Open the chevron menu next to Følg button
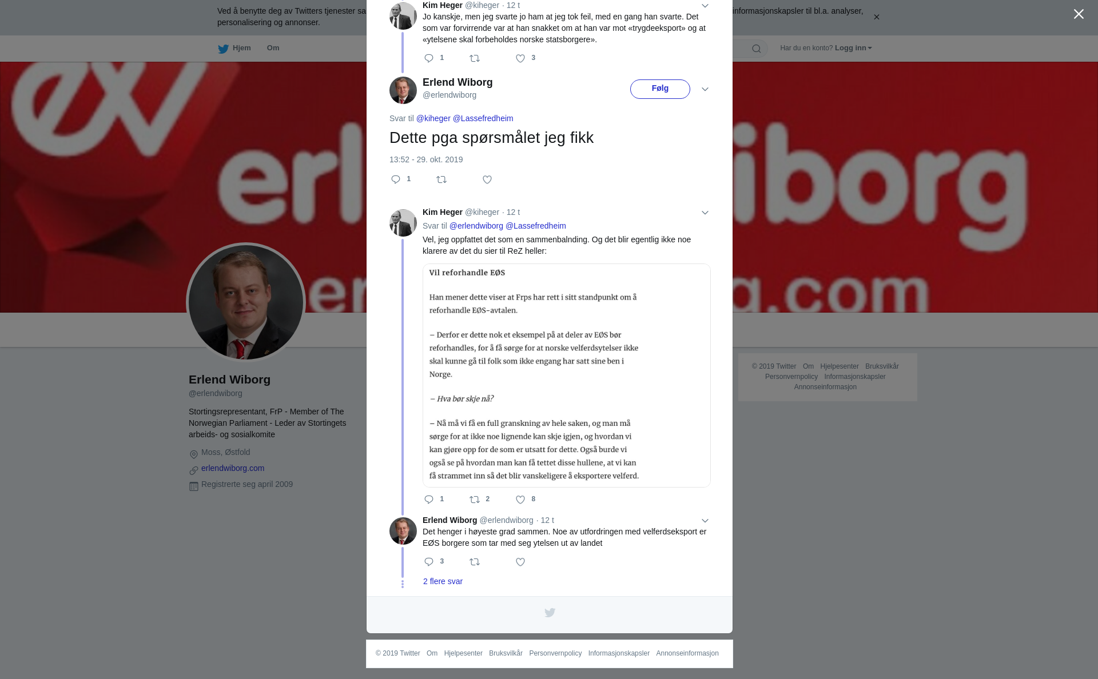Screen dimensions: 1098x679 click(705, 89)
